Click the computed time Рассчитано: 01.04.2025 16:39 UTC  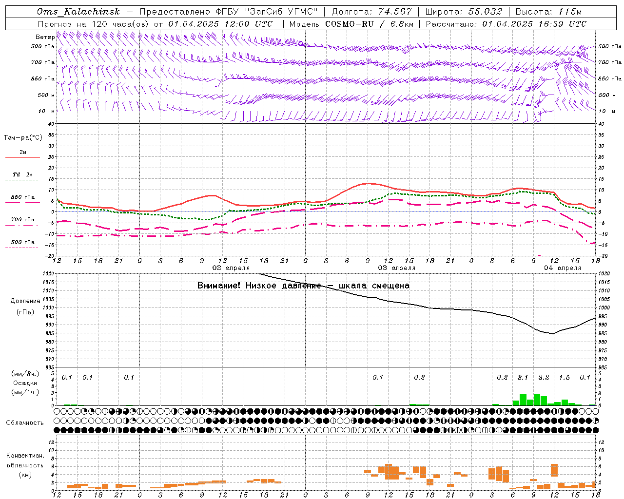coord(506,24)
